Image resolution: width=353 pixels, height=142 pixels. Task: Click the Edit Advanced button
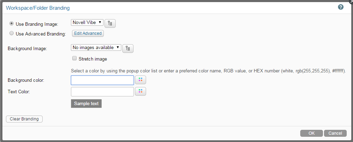pos(88,33)
